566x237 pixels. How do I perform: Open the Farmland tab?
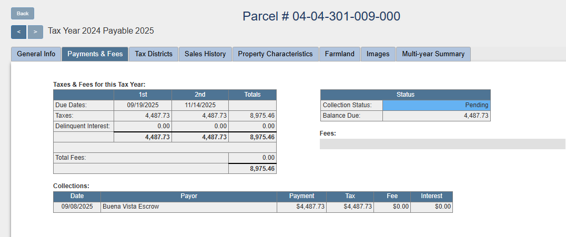pos(339,54)
